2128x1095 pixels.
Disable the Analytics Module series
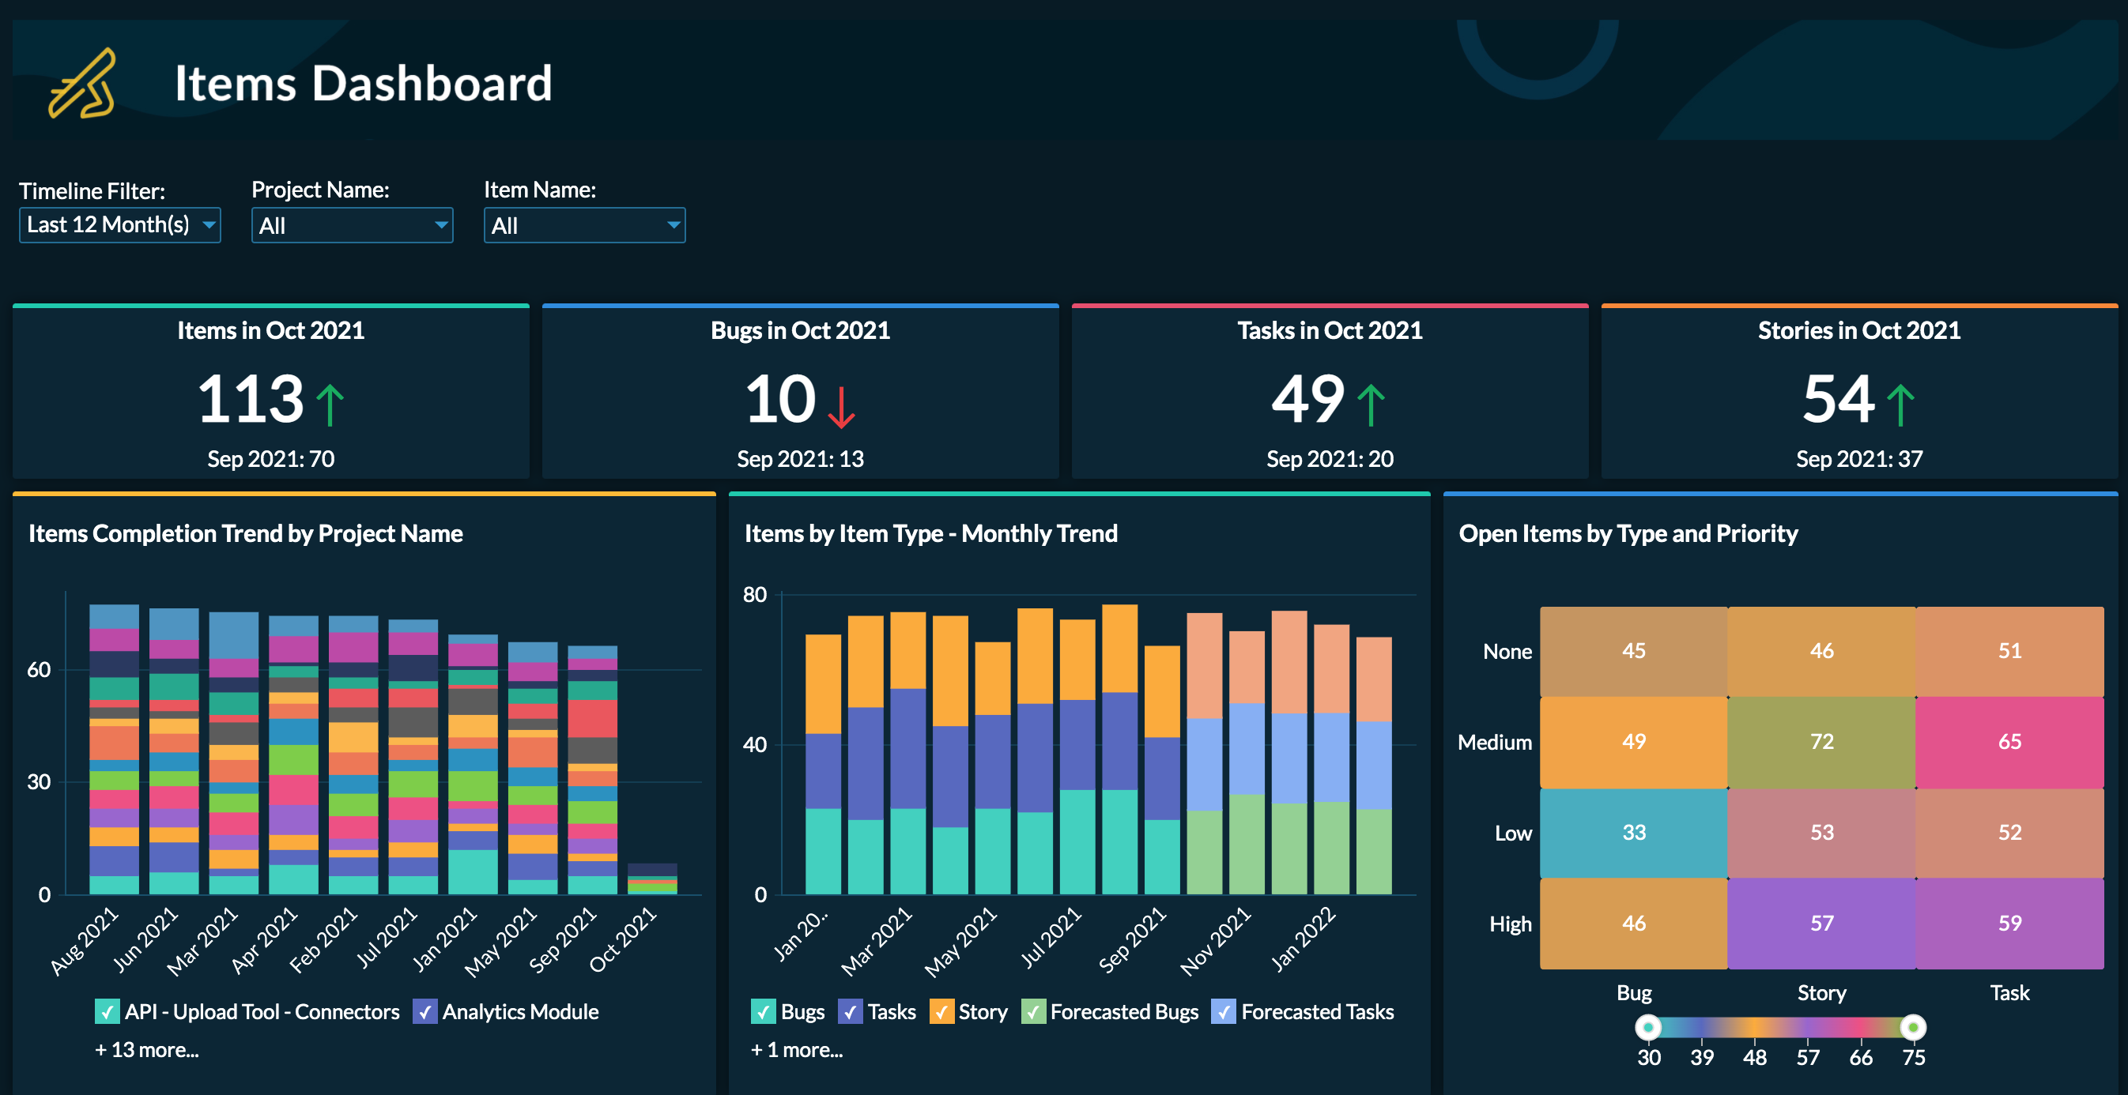point(424,1011)
